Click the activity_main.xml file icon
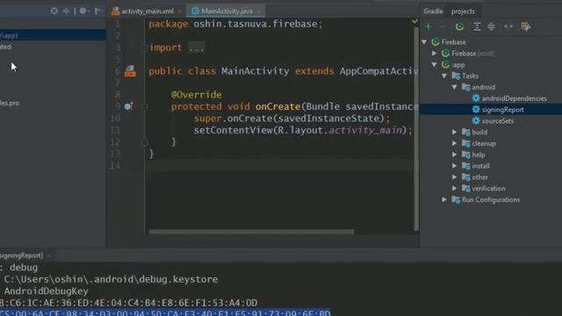The height and width of the screenshot is (316, 562). tap(115, 11)
